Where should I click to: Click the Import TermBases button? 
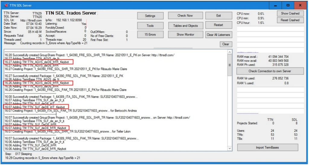(268, 147)
